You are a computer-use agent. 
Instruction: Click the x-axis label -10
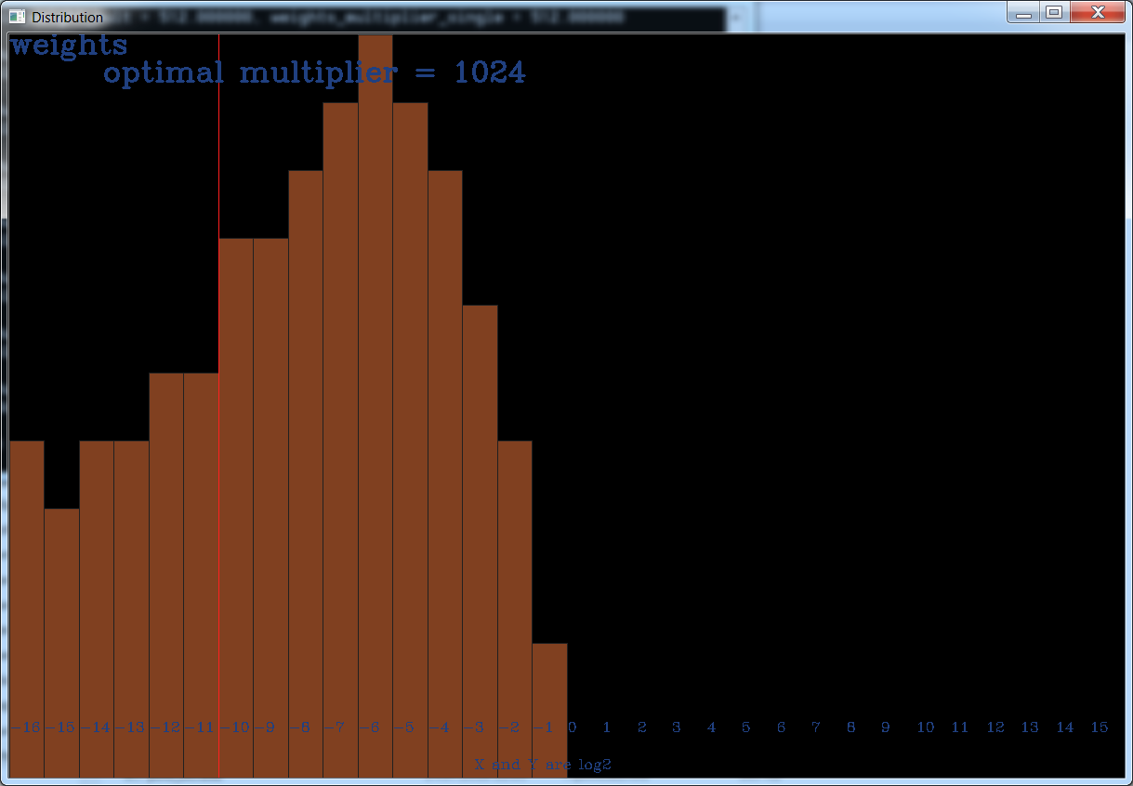point(236,727)
